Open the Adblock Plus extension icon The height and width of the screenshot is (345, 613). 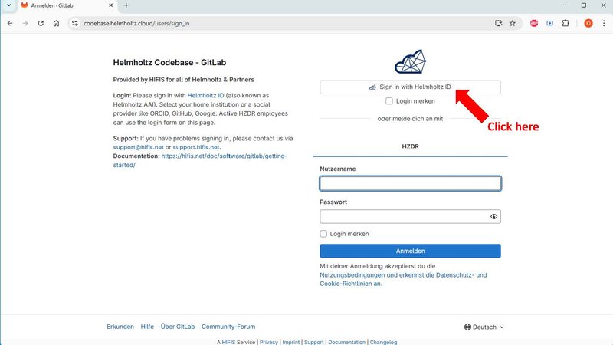[534, 24]
